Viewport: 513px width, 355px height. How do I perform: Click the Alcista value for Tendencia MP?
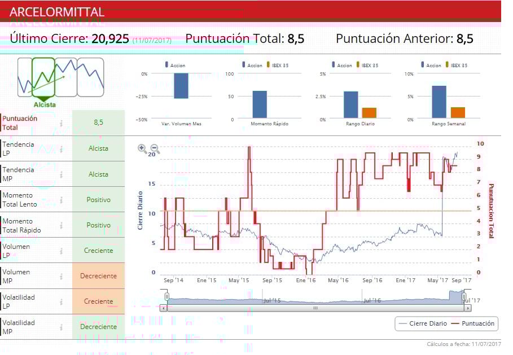click(98, 174)
